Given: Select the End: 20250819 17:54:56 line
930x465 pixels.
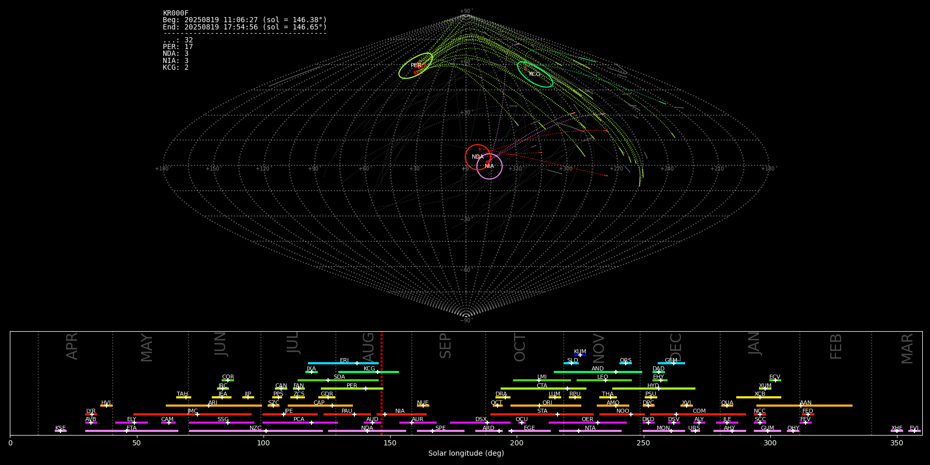Looking at the screenshot, I should 245,27.
